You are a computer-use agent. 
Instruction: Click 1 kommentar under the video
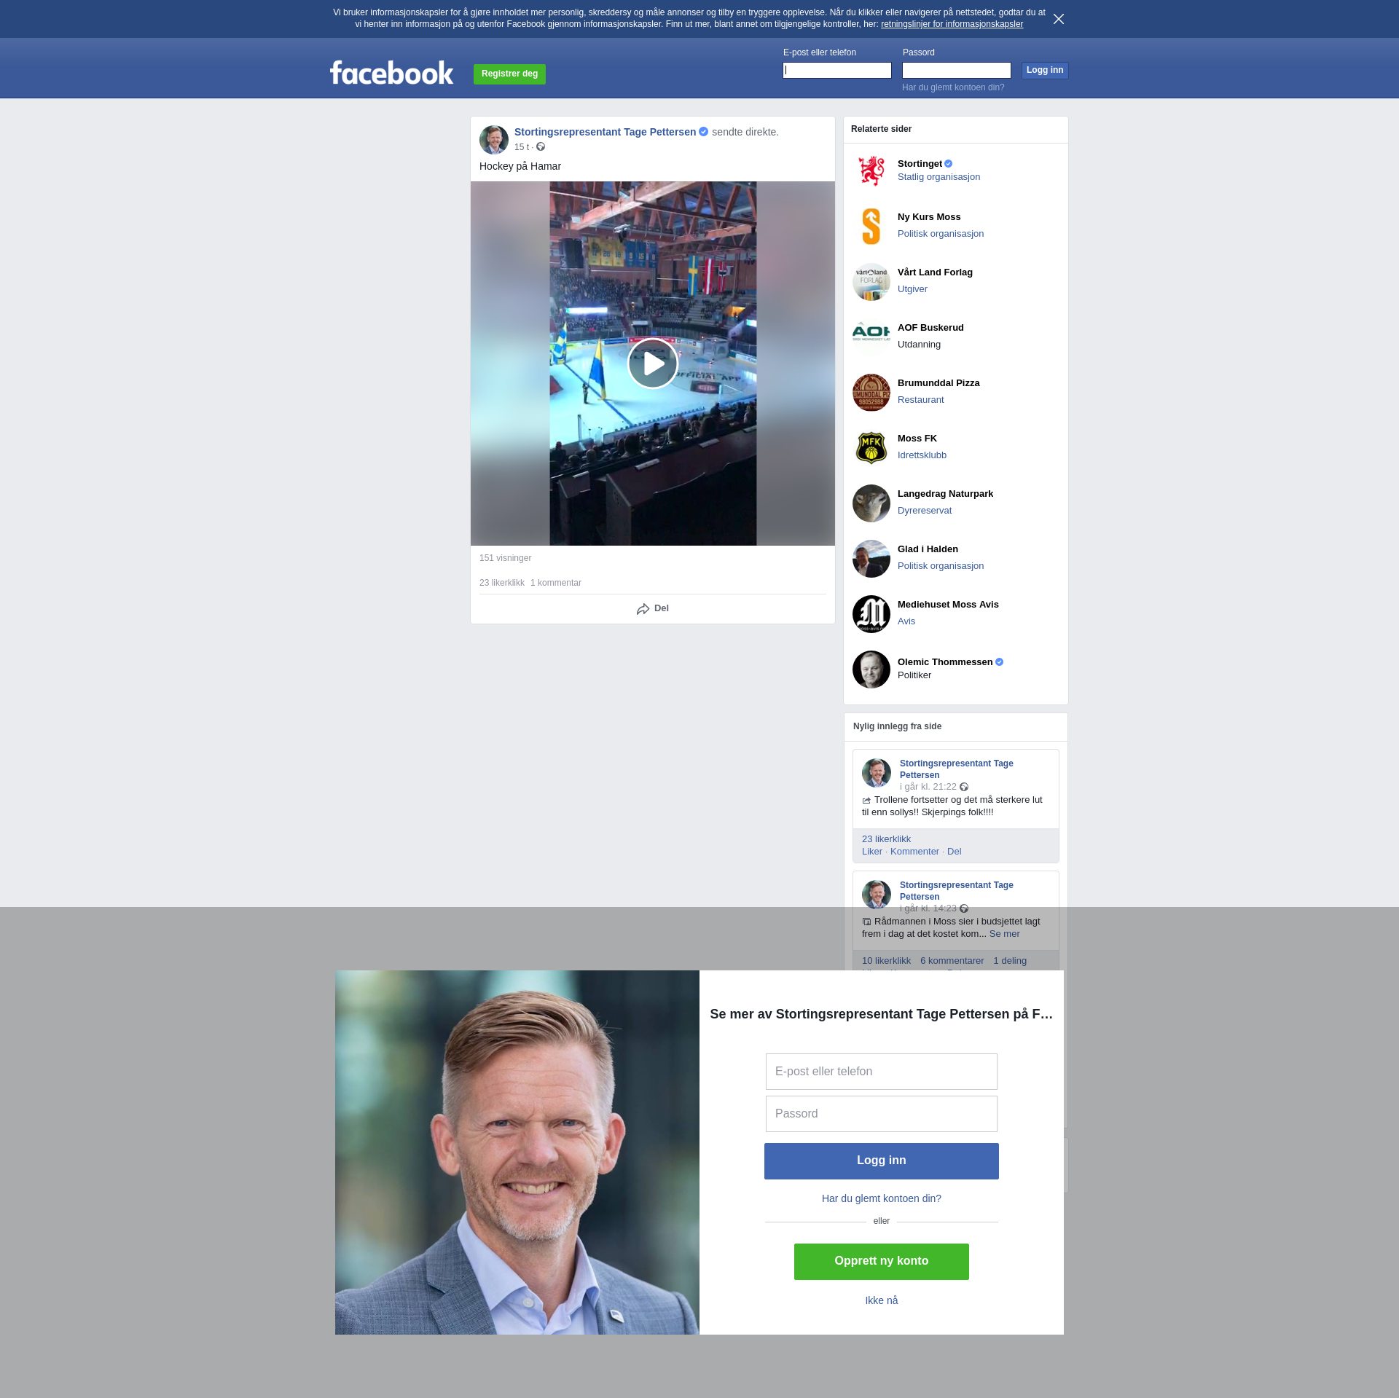(556, 583)
